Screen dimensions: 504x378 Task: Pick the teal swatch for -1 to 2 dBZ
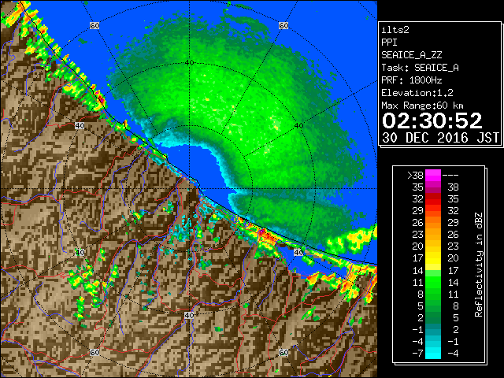[433, 329]
